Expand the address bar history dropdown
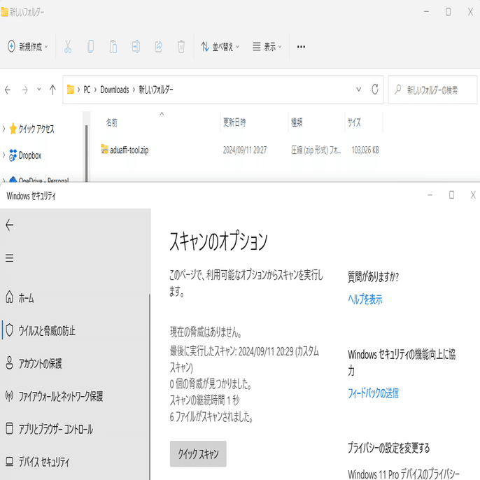 358,90
